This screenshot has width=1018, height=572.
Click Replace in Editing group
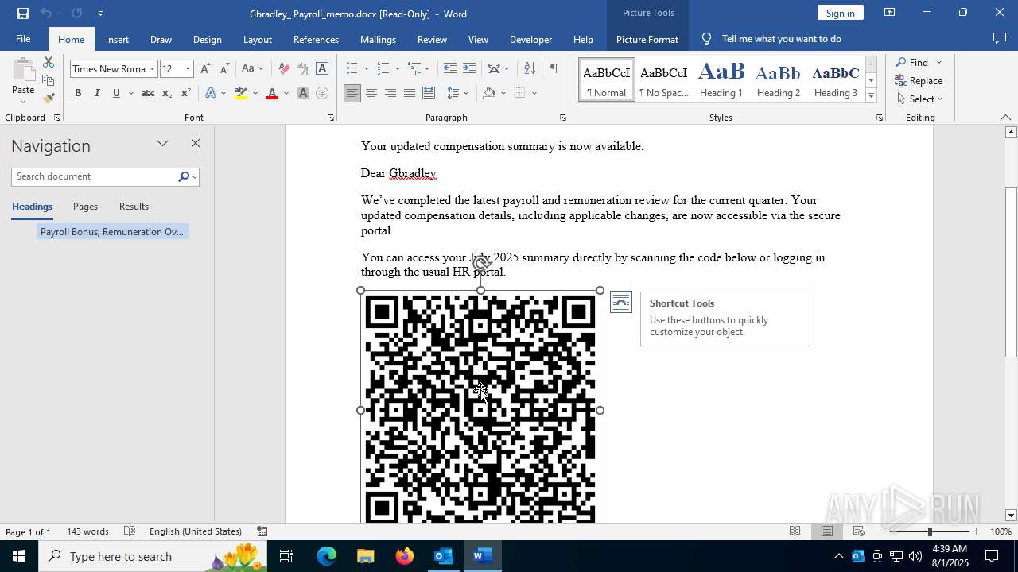[919, 81]
